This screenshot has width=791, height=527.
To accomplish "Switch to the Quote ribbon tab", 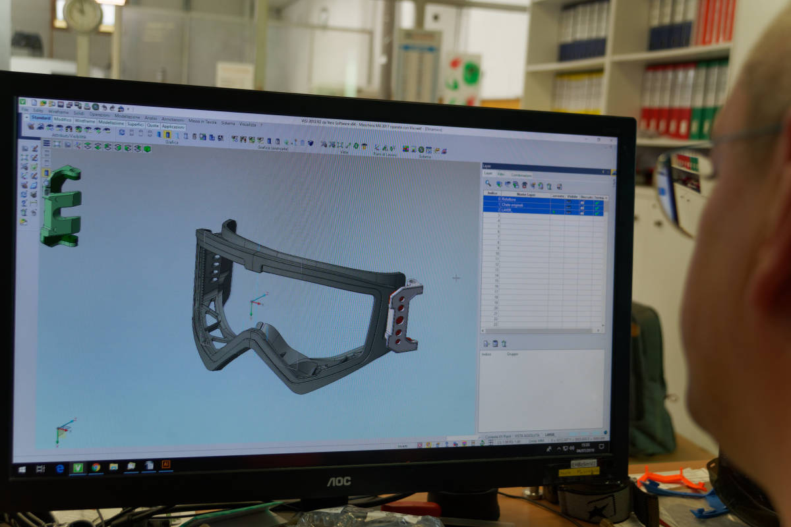I will click(x=152, y=125).
